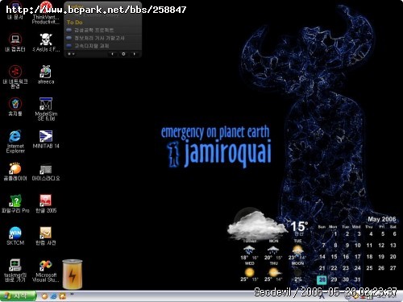Select date 10 in calendar
This screenshot has width=403, height=302.
358,246
